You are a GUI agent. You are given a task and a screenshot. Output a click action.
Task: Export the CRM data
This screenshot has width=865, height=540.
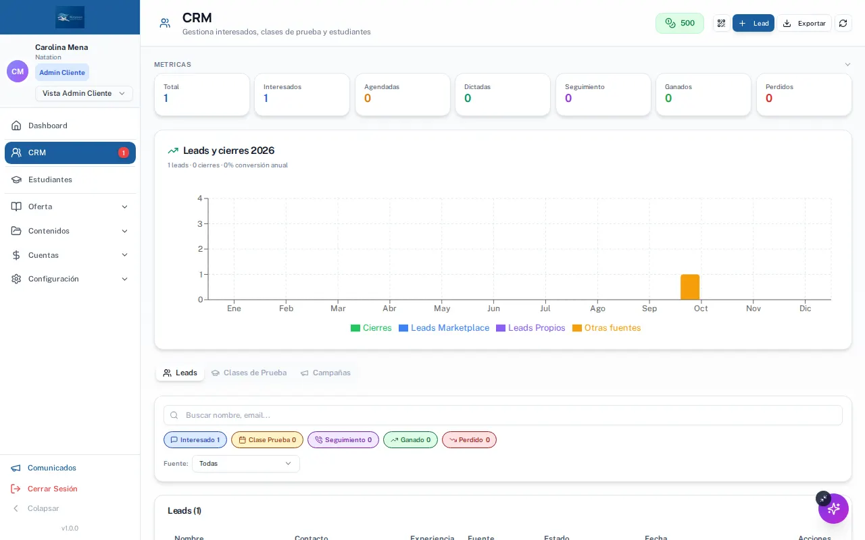[804, 23]
